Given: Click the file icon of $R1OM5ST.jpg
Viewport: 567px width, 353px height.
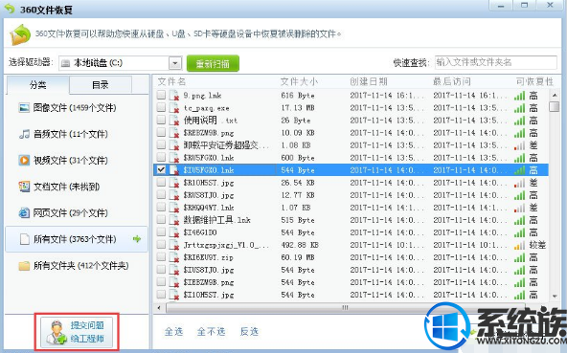Looking at the screenshot, I should coord(174,183).
